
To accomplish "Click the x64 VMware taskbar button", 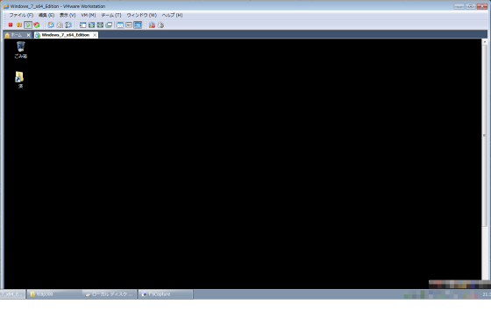I will [12, 294].
